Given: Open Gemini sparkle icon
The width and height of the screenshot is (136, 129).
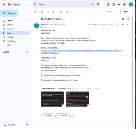Looking at the screenshot, I should point(119,4).
